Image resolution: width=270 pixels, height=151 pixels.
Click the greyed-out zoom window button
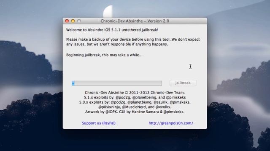tap(79, 21)
